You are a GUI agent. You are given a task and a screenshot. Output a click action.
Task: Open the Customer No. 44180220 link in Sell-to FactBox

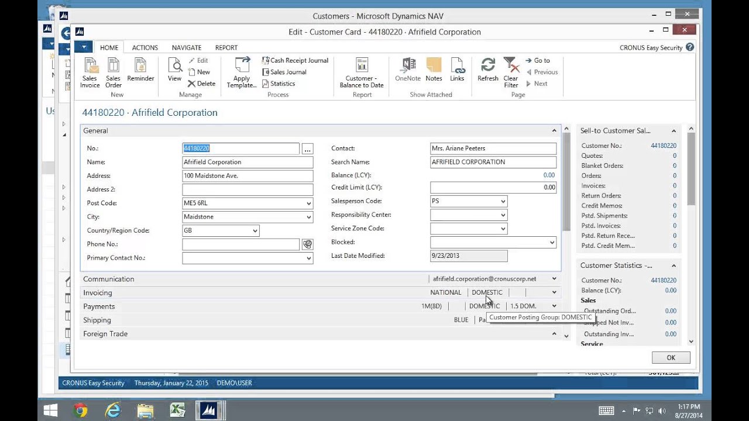point(663,146)
